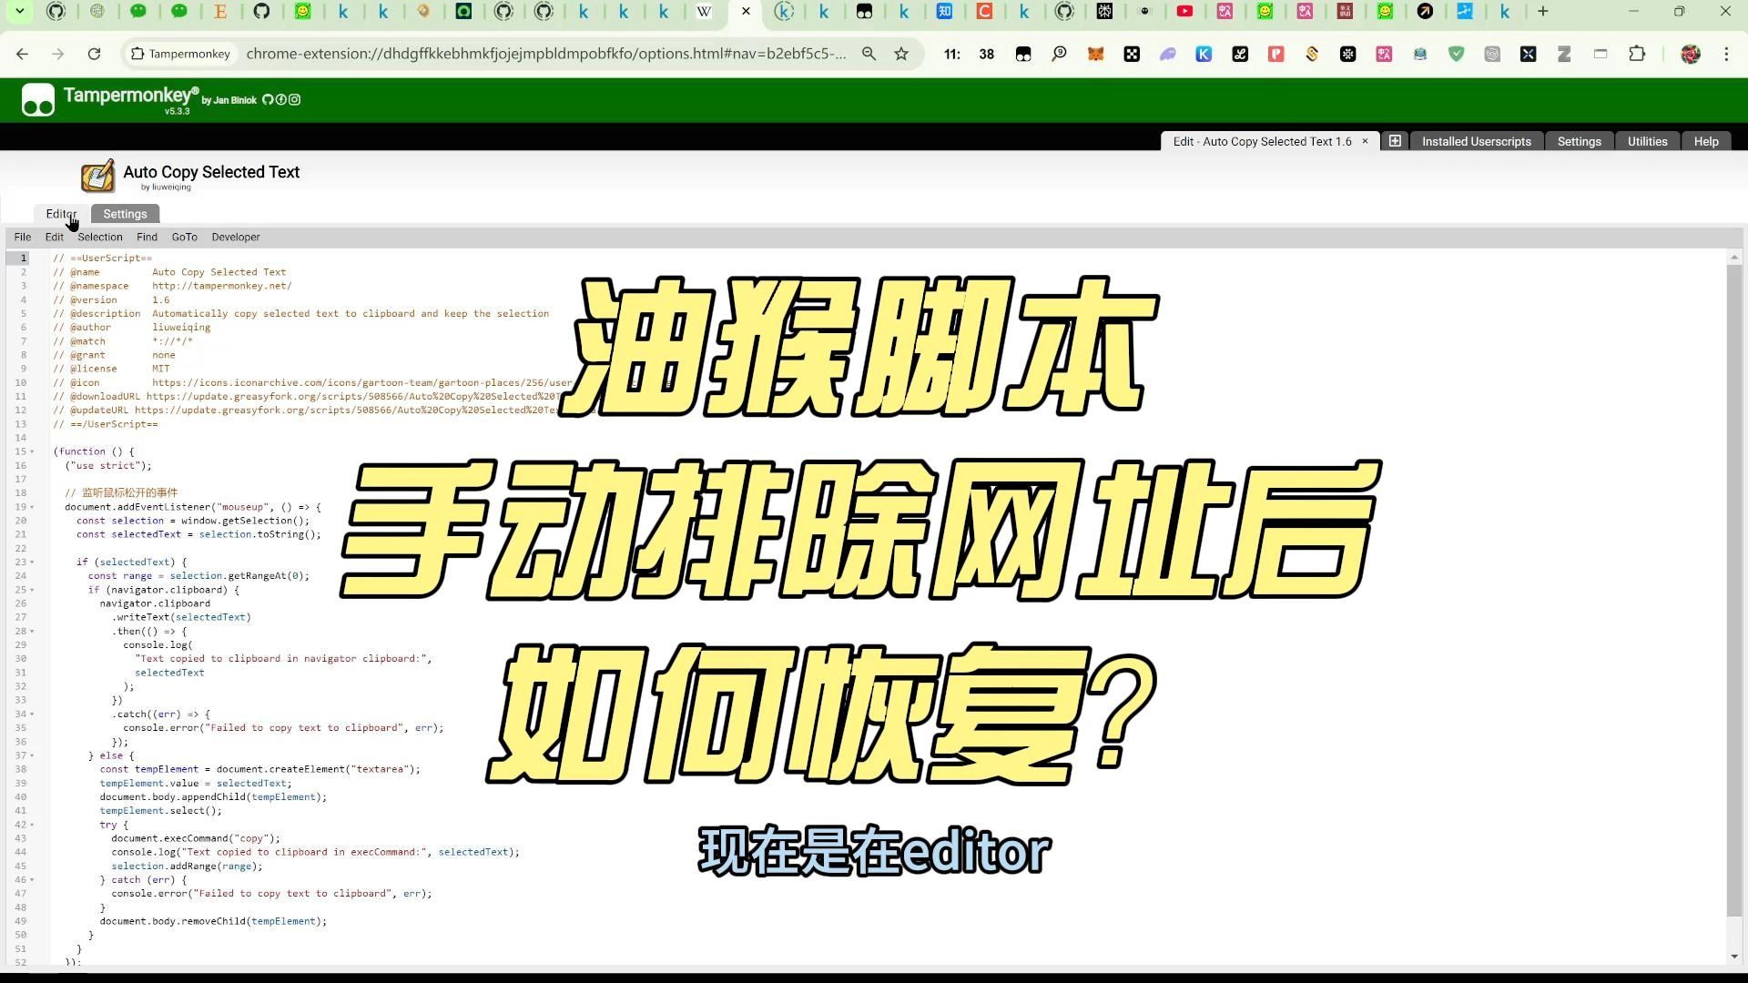1748x983 pixels.
Task: Collapse code fold at line 37
Action: [33, 756]
